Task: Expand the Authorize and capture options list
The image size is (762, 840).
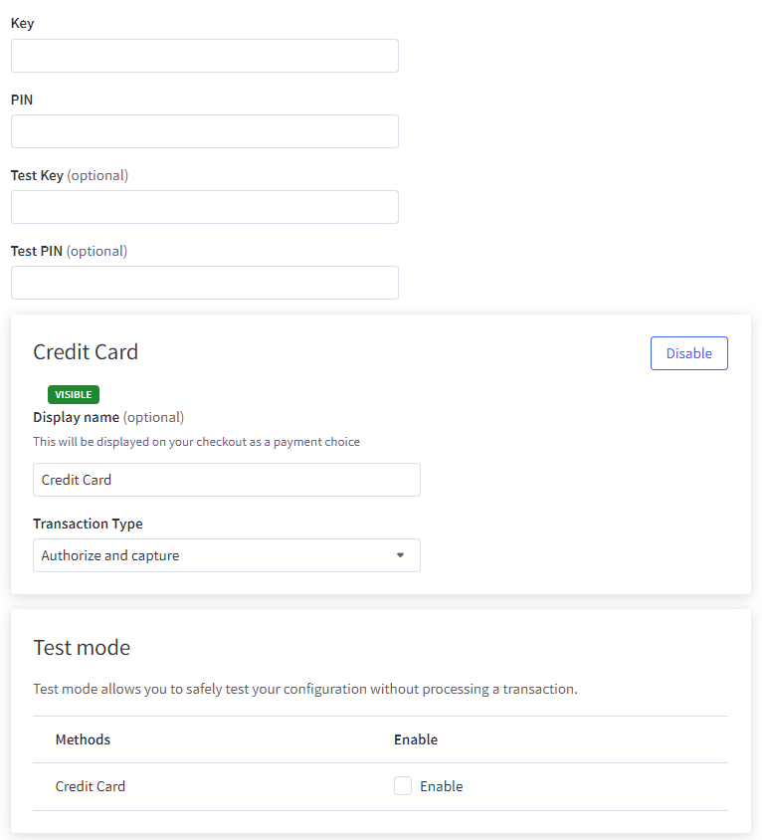Action: pos(226,555)
